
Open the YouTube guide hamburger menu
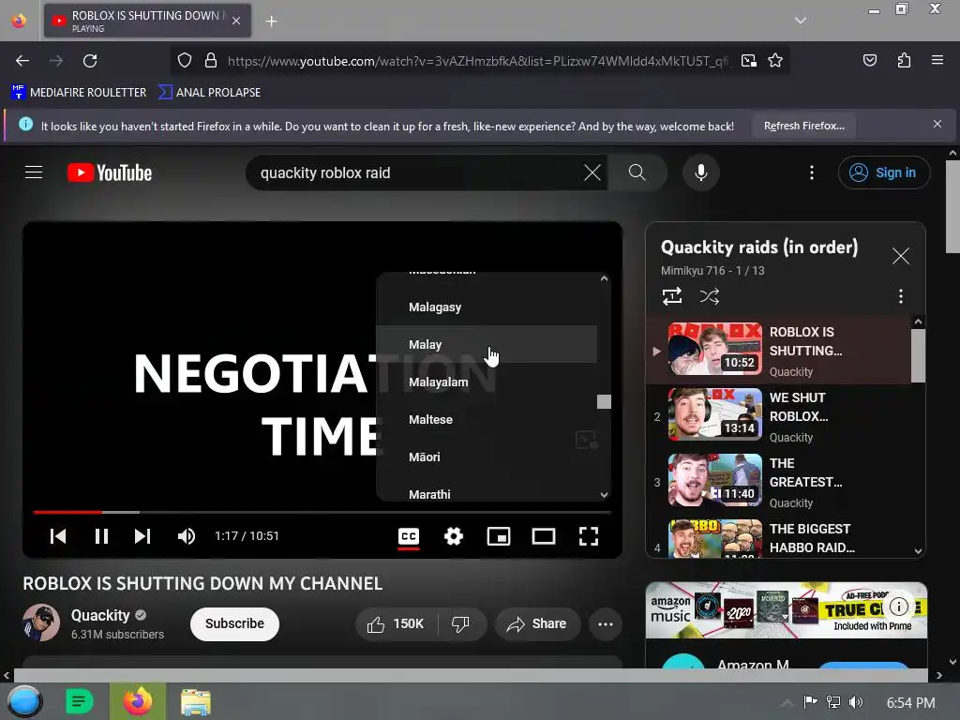(x=34, y=172)
